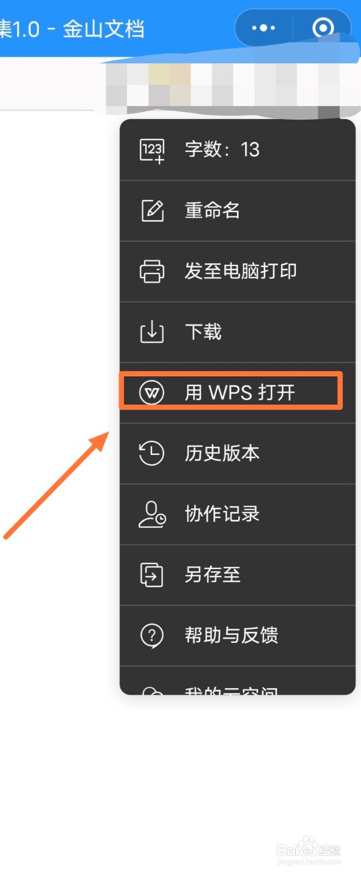Choose 发至电脑打印 option

(238, 271)
